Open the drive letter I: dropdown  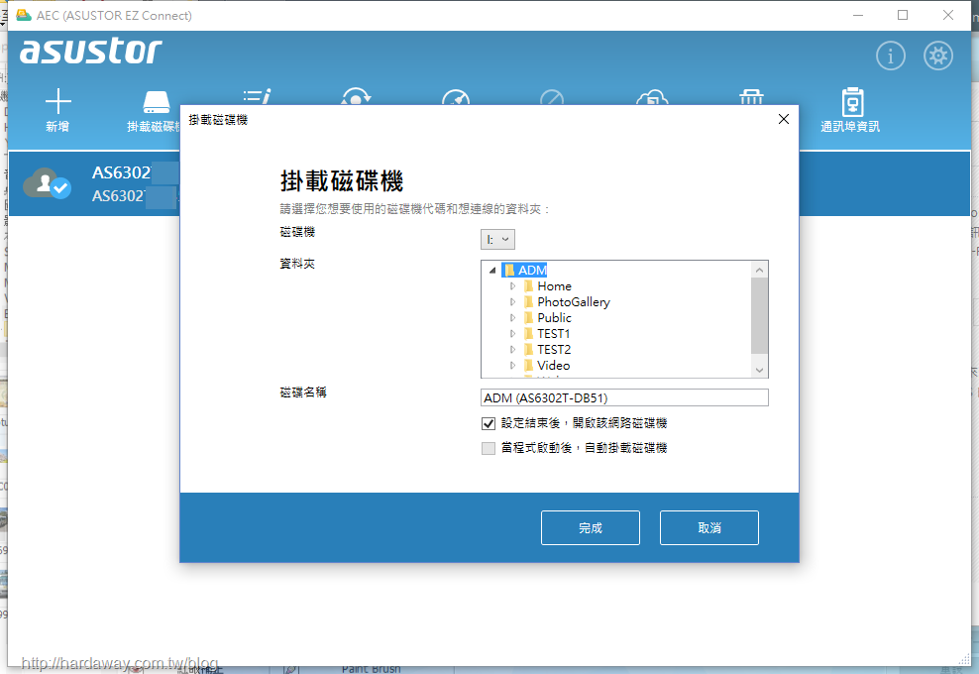[497, 239]
